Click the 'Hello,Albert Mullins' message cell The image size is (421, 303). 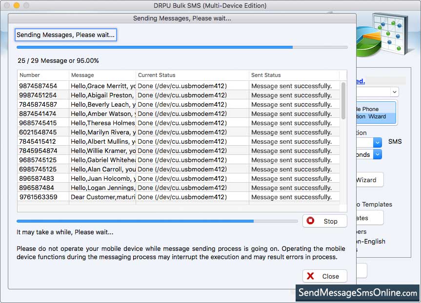(102, 141)
